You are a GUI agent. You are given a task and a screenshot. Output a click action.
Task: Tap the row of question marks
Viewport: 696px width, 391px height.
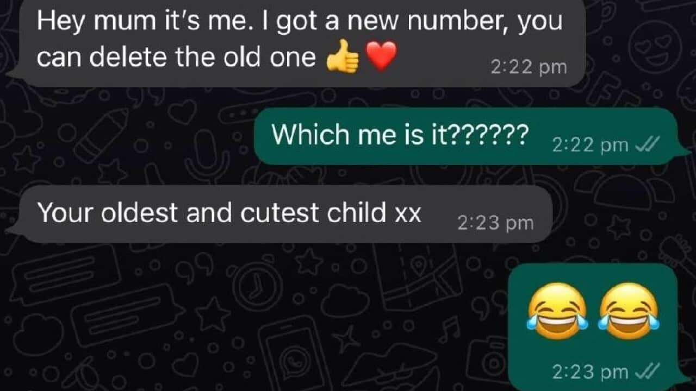coord(487,134)
